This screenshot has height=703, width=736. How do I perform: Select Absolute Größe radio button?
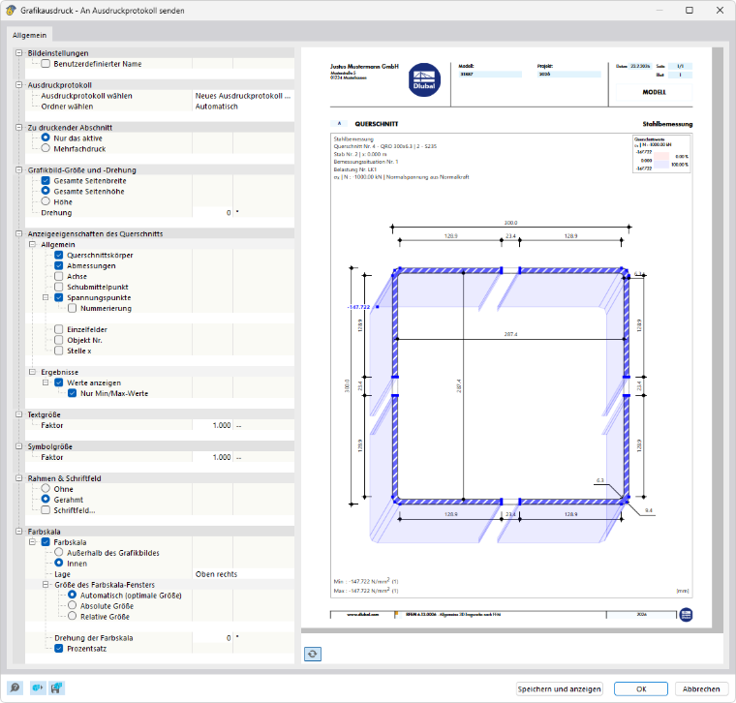click(73, 605)
